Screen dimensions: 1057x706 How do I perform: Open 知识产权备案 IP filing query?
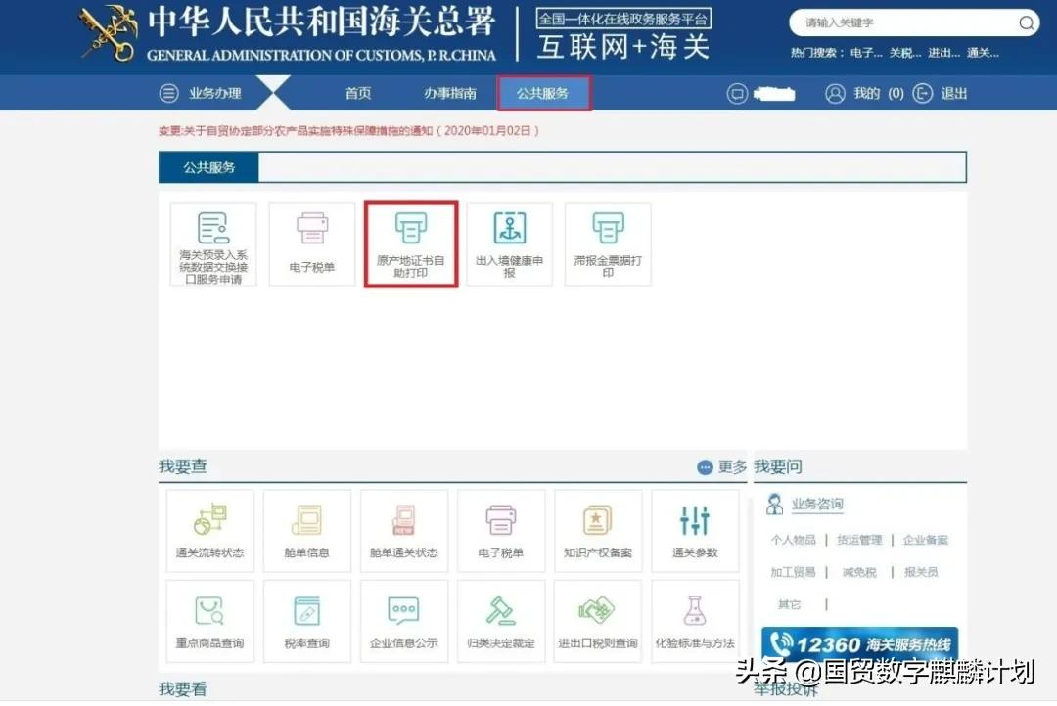click(x=598, y=529)
